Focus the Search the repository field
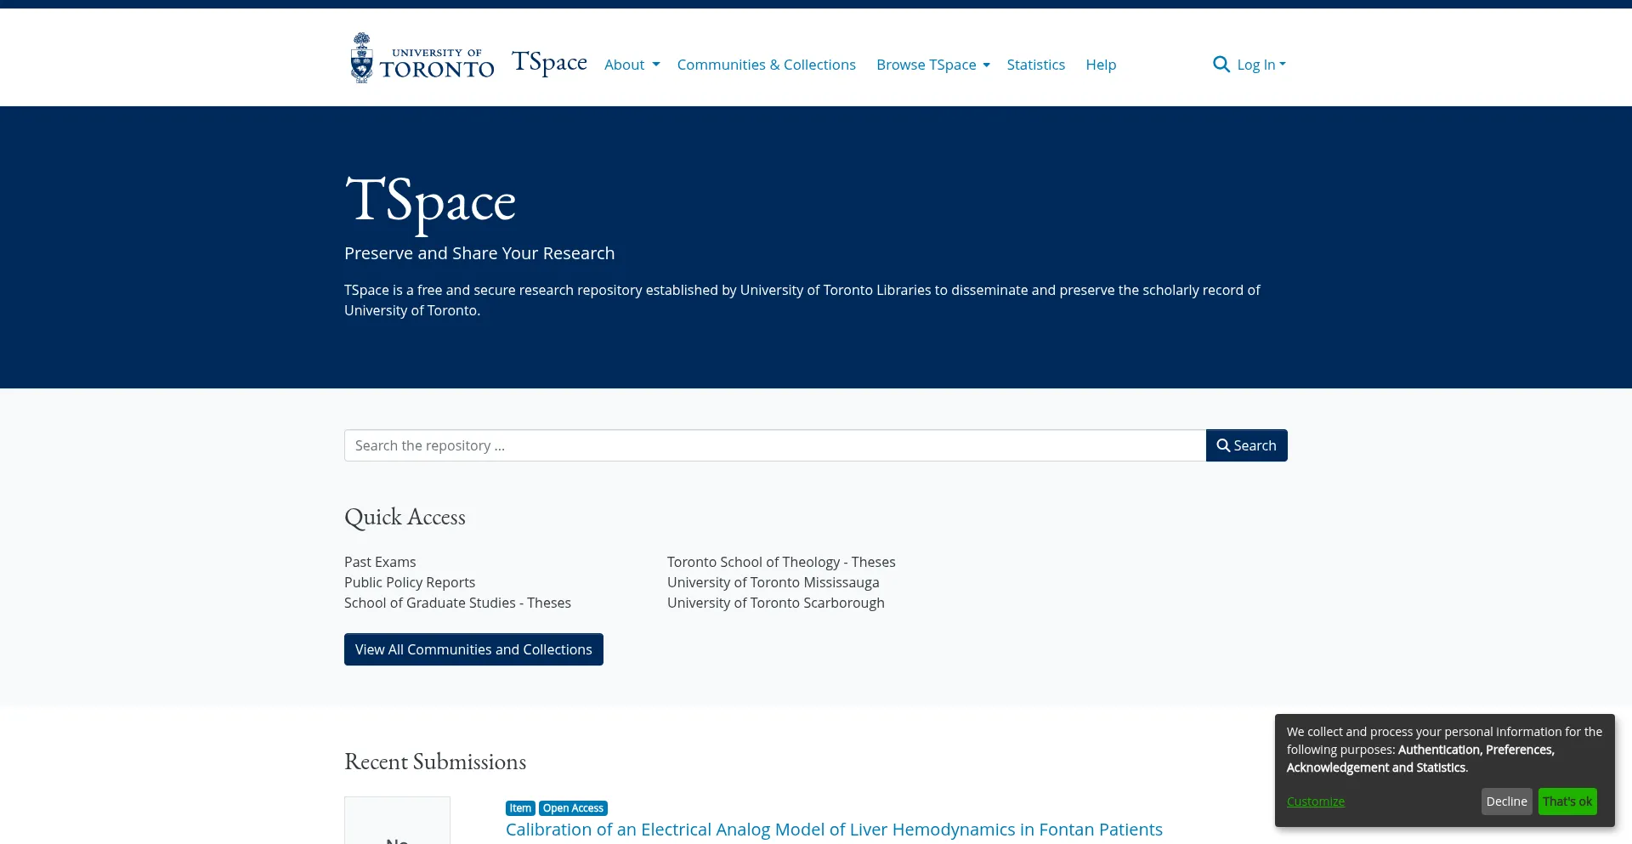Image resolution: width=1632 pixels, height=844 pixels. pos(774,445)
